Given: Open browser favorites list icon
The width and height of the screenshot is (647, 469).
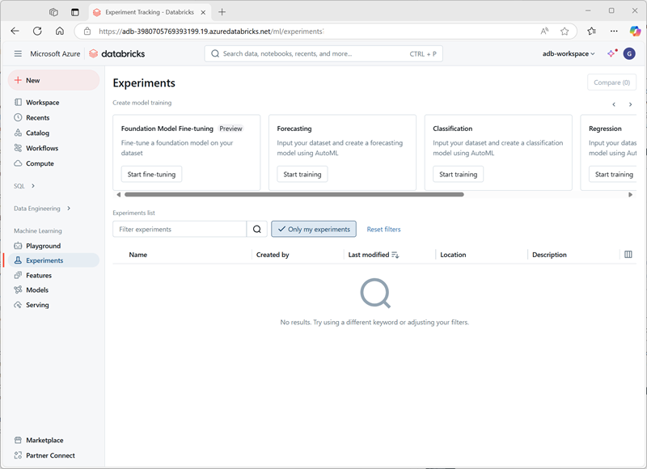Looking at the screenshot, I should [592, 31].
